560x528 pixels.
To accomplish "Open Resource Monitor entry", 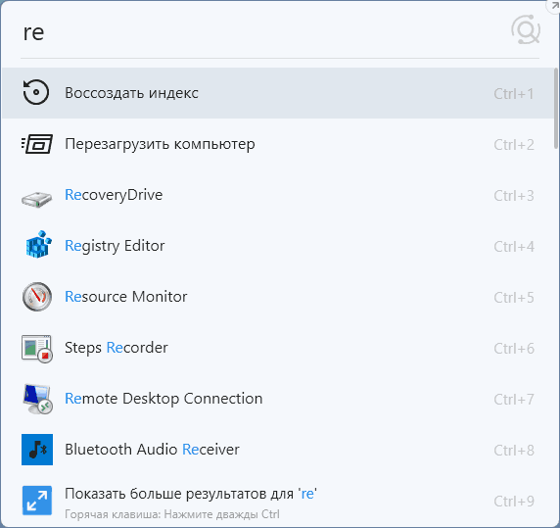I will pos(278,297).
